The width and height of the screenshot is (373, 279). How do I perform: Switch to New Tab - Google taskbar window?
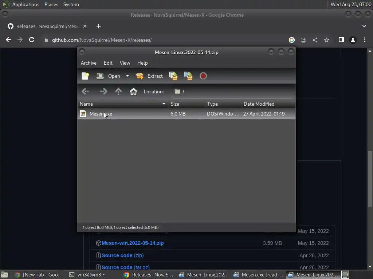(x=39, y=275)
